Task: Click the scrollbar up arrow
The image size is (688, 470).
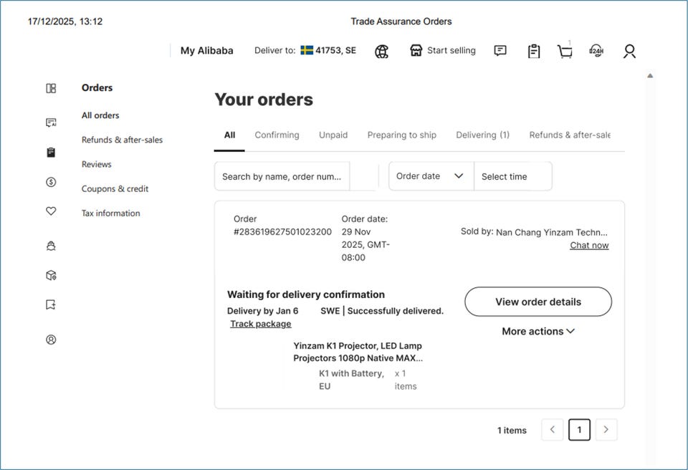Action: click(x=650, y=76)
